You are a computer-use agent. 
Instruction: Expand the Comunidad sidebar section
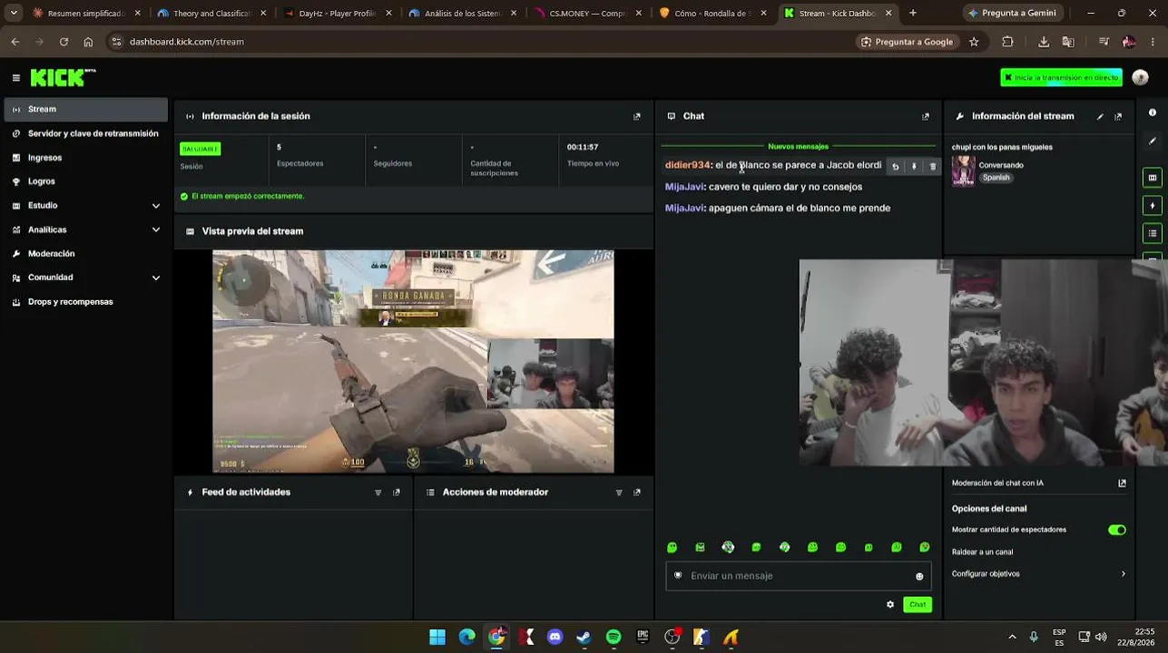[x=156, y=278]
